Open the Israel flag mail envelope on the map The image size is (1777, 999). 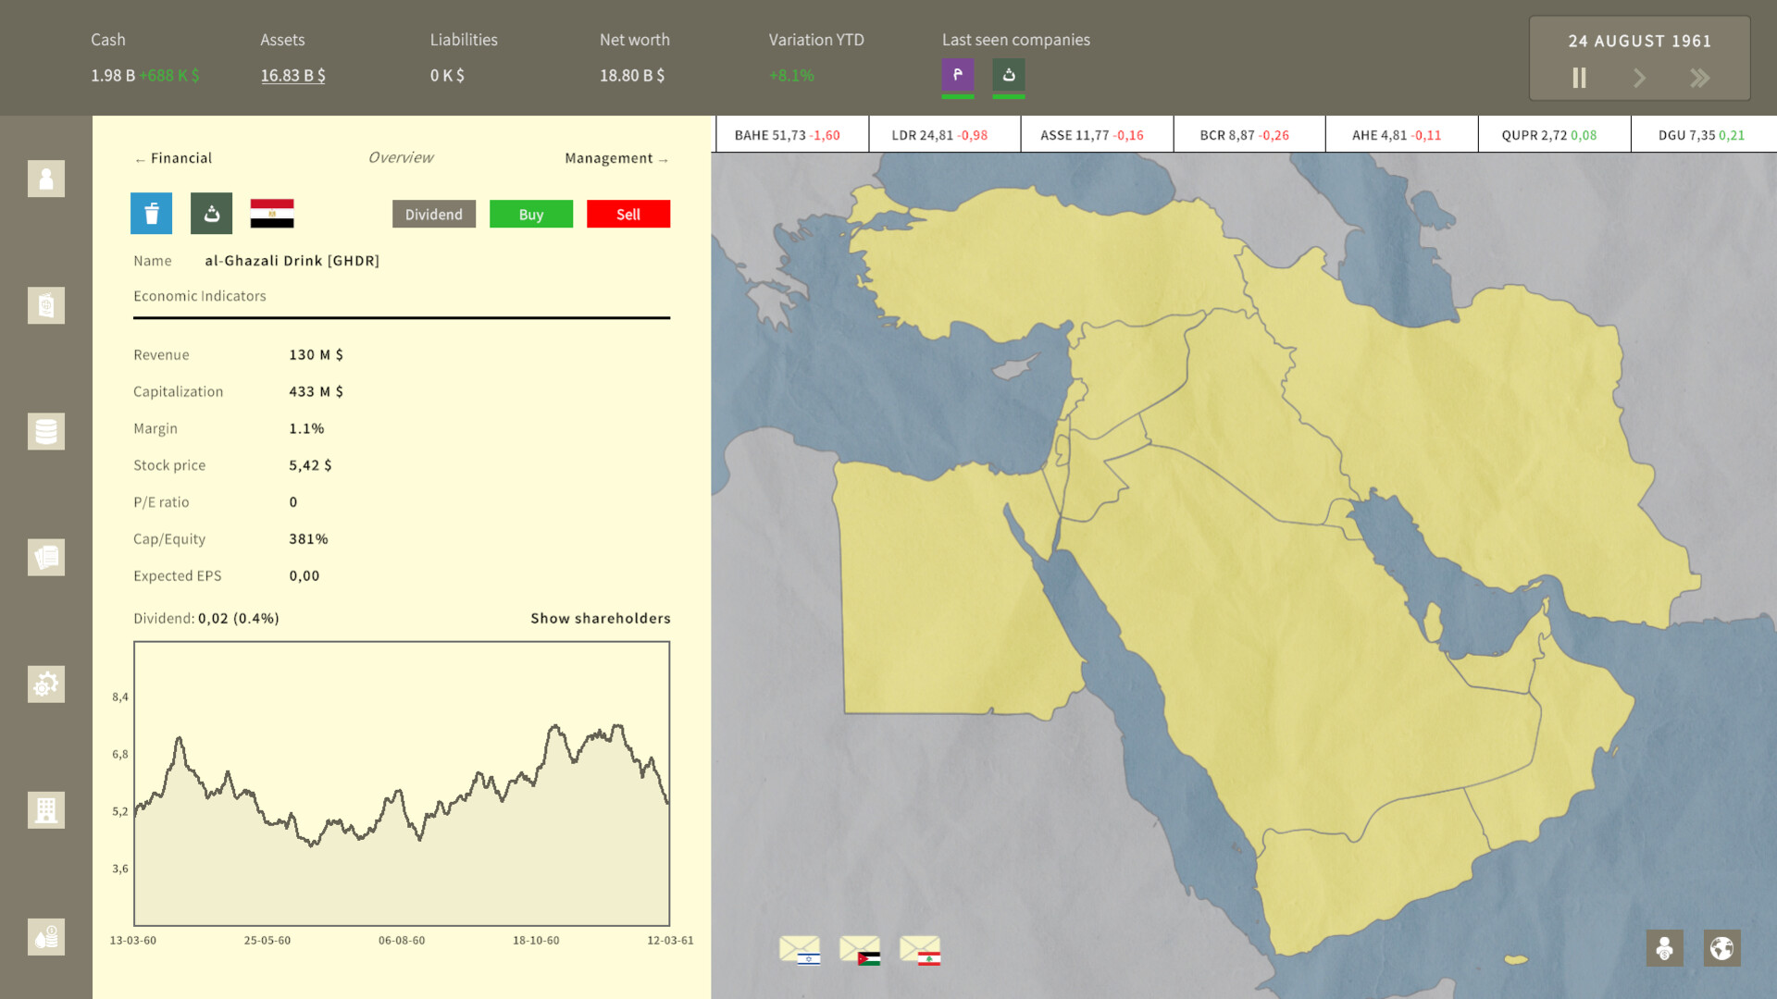[802, 948]
